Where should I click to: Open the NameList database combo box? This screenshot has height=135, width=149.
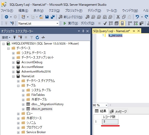point(38,23)
